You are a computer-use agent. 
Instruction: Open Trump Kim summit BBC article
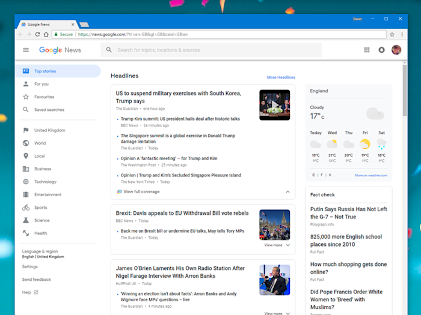(180, 119)
